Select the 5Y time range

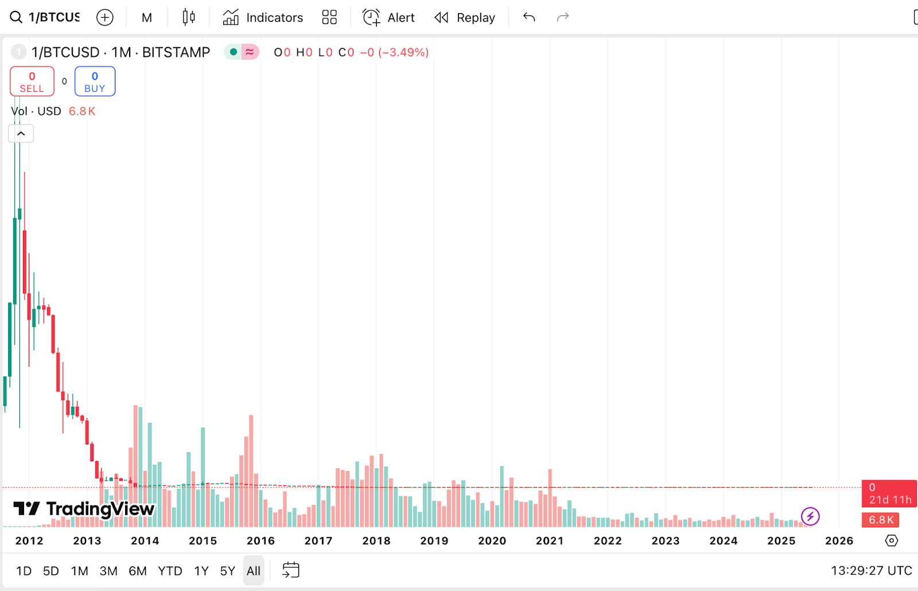coord(227,571)
